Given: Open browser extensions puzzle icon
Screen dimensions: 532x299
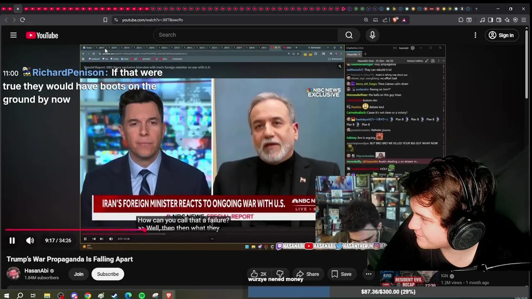Looking at the screenshot, I should 461,20.
